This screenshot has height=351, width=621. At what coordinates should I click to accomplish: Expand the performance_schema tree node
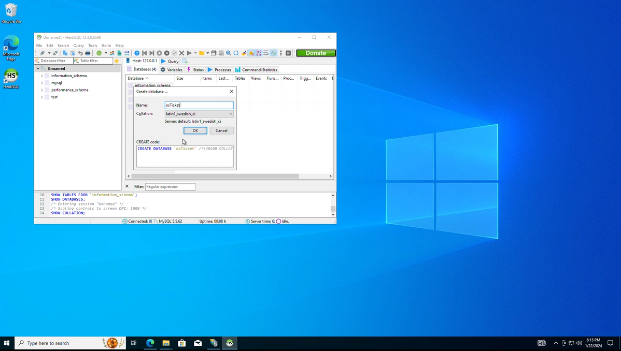click(x=41, y=90)
